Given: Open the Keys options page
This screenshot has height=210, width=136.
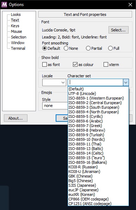Looking at the screenshot, I should coord(15,26).
